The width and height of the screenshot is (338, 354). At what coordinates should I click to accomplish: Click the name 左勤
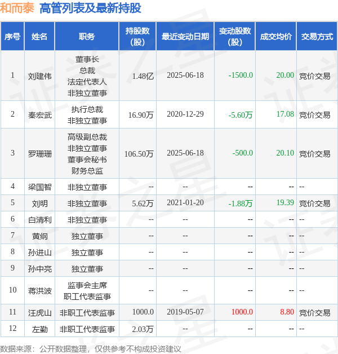(39, 329)
